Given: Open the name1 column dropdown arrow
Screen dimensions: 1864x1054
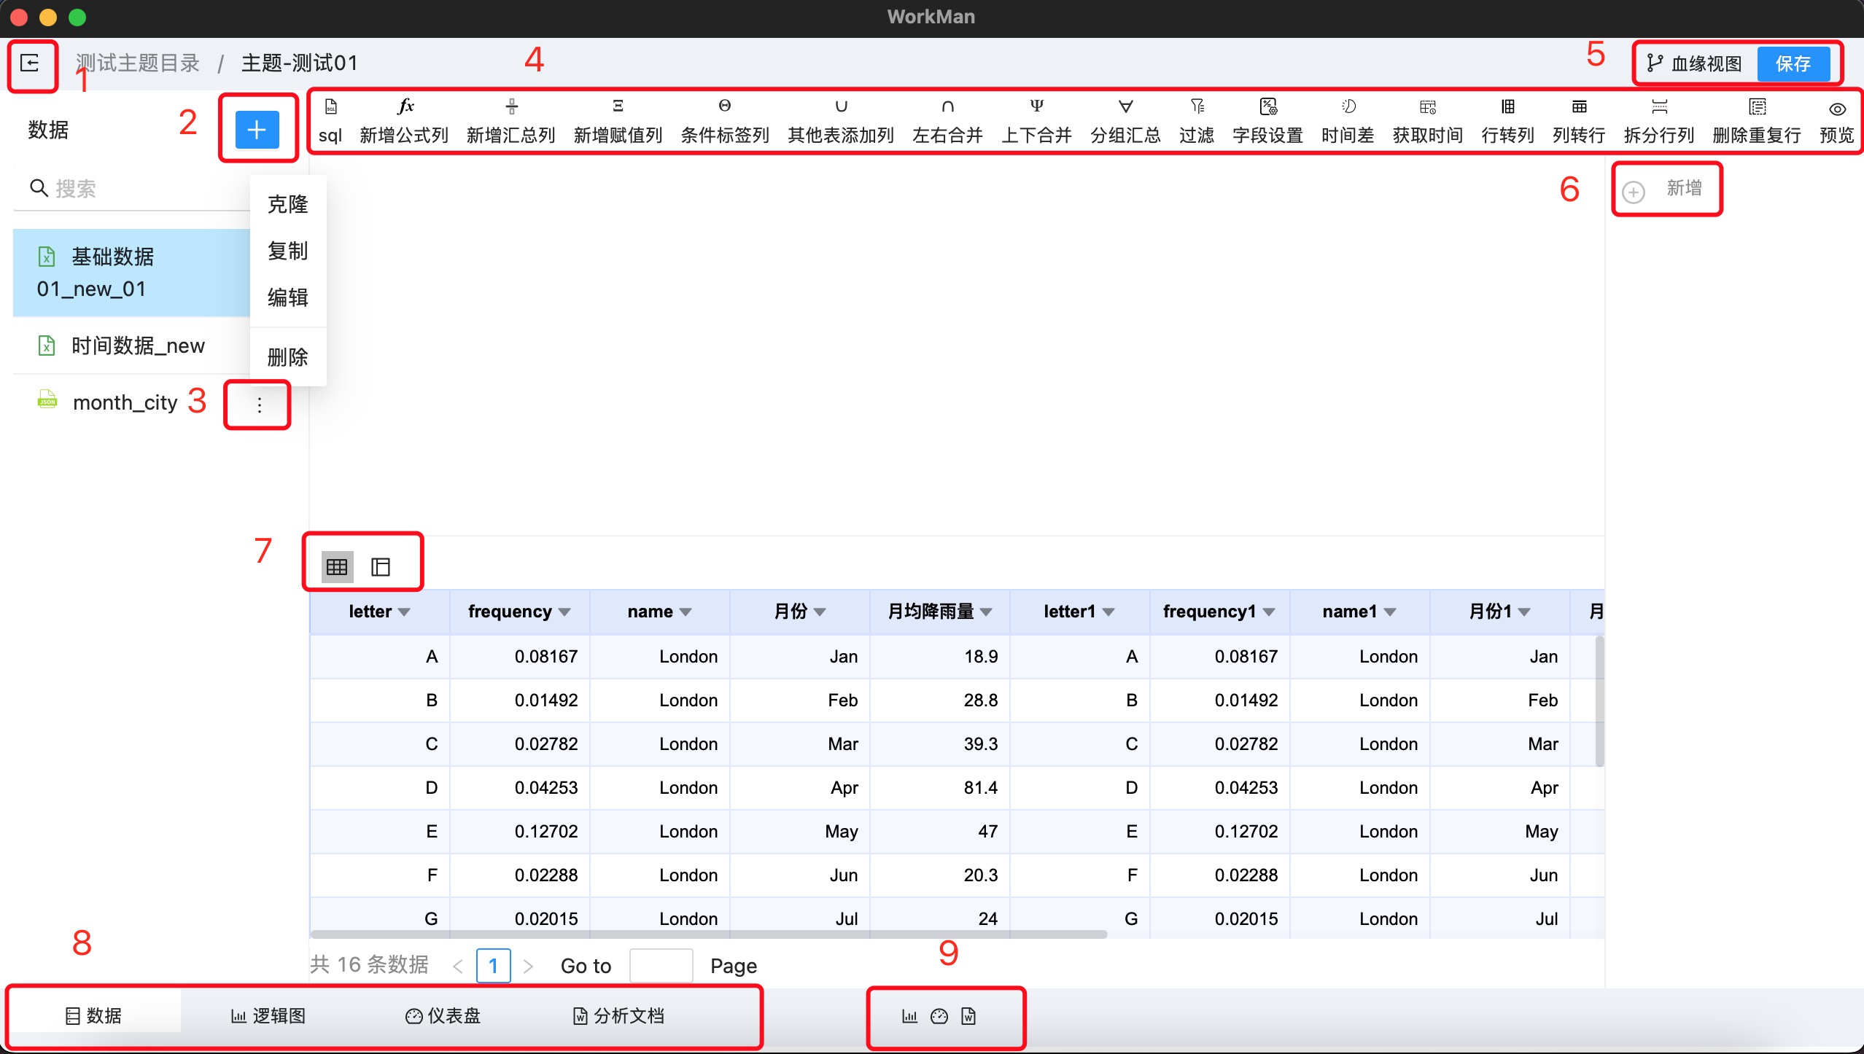Looking at the screenshot, I should tap(1390, 612).
